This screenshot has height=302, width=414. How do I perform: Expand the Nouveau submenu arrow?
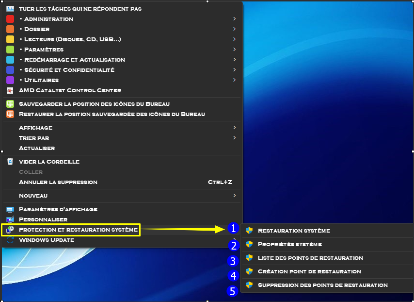tap(235, 196)
